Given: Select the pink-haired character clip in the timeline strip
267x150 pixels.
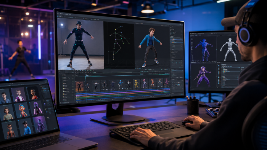Looking at the screenshot, I should 144,83.
